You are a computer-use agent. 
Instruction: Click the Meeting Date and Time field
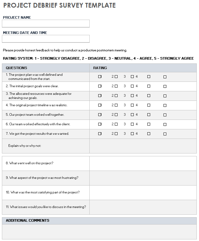coord(46,39)
